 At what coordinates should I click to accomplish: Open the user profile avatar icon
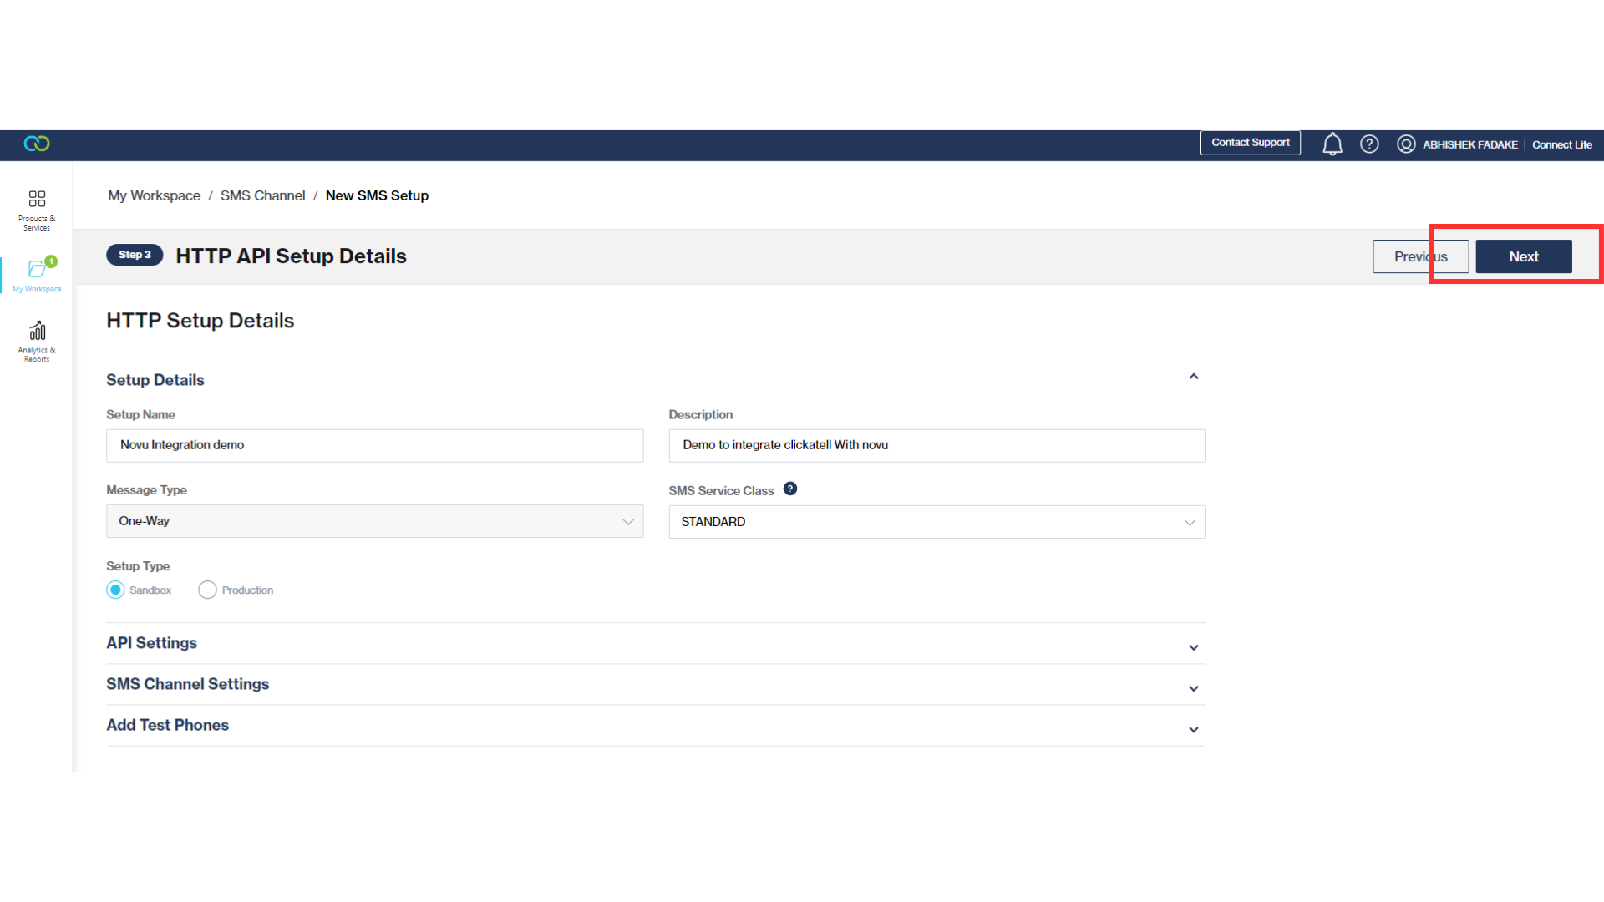click(x=1407, y=144)
